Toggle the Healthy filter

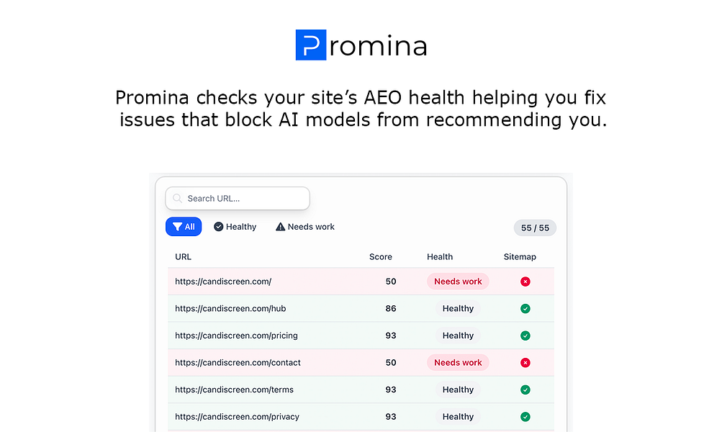[x=235, y=226]
